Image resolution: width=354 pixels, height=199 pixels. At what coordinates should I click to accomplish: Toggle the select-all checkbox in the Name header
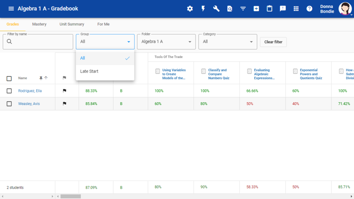tap(9, 78)
